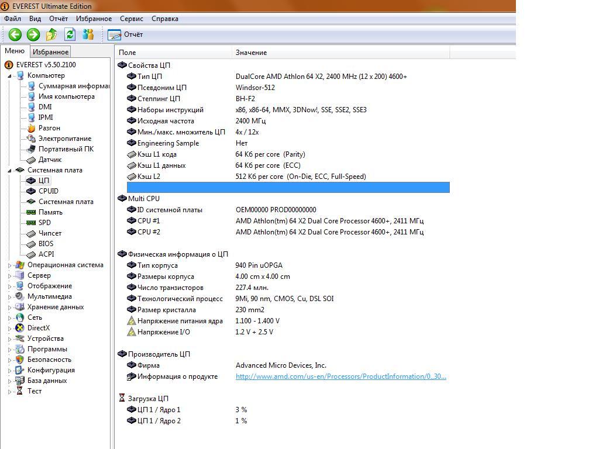
Task: Expand the Сеть tree node
Action: click(x=9, y=317)
